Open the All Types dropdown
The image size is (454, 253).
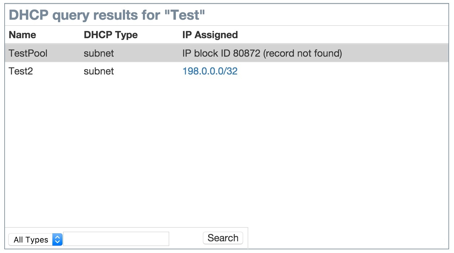[35, 239]
